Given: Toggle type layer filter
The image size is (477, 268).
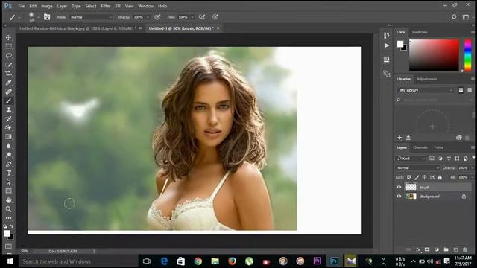Looking at the screenshot, I should pyautogui.click(x=449, y=159).
